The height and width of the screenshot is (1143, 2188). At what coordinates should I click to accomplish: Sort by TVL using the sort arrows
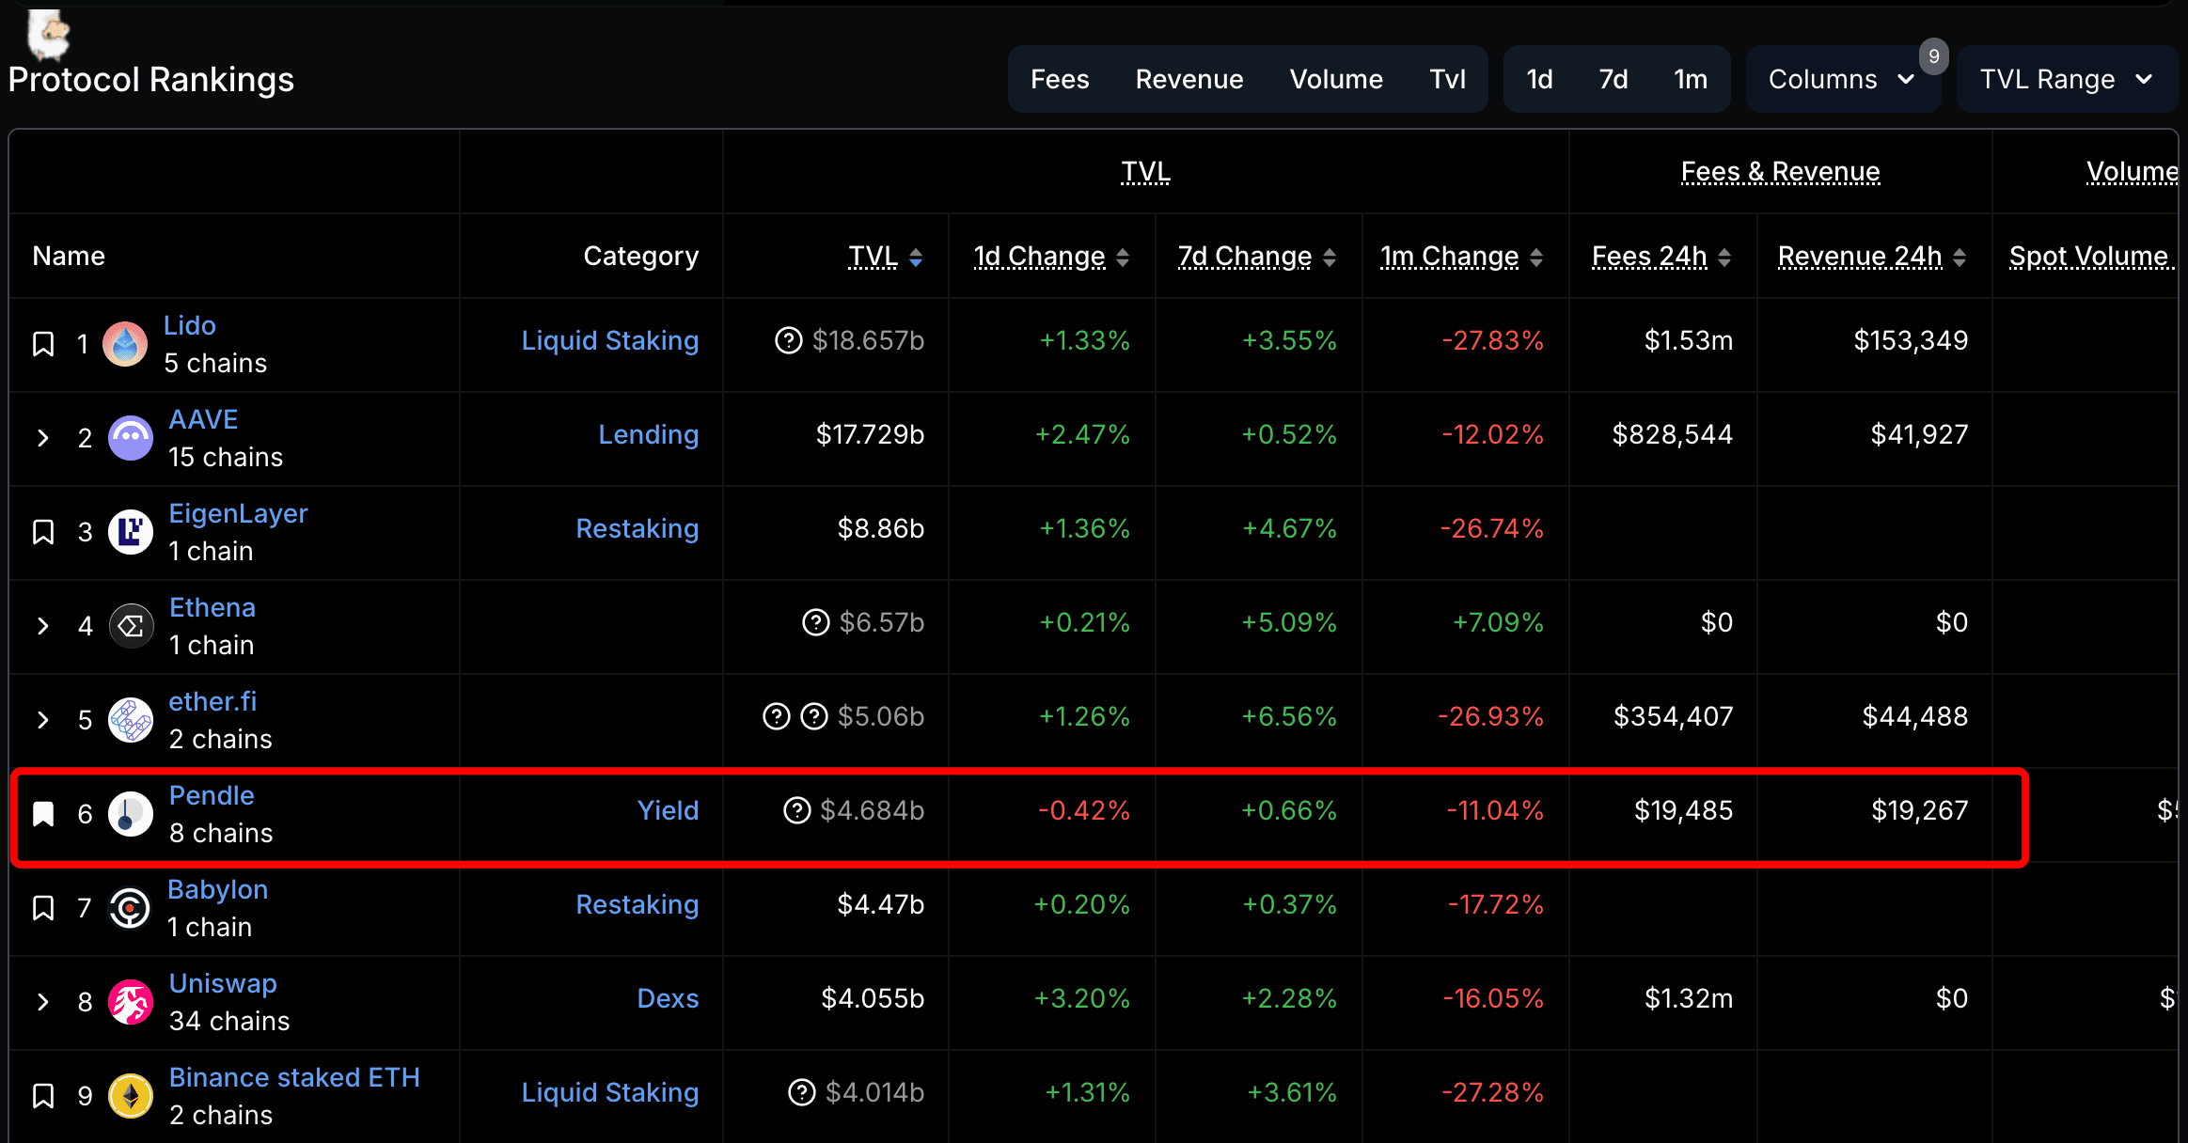click(916, 257)
